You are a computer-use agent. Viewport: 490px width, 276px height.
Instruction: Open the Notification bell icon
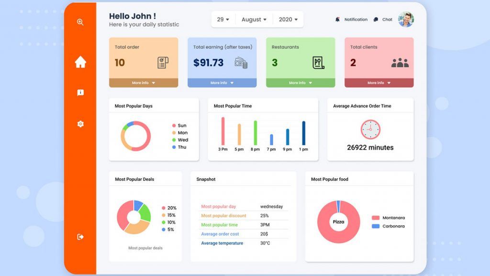(337, 19)
